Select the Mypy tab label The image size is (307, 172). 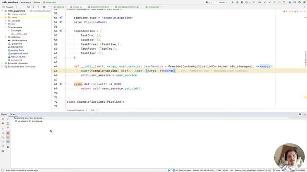(4, 114)
